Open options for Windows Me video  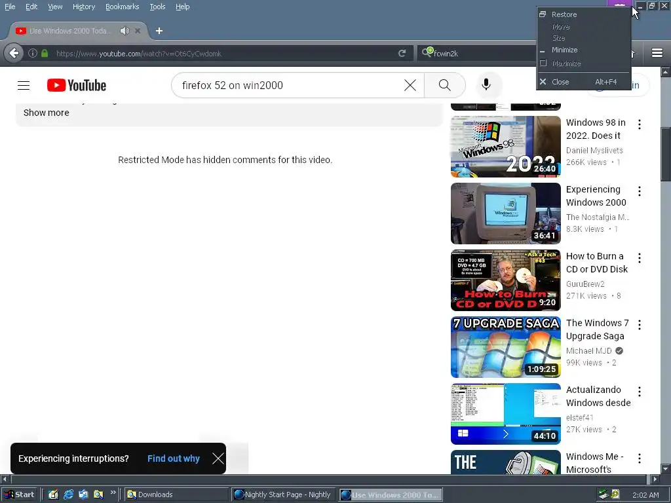coord(640,458)
